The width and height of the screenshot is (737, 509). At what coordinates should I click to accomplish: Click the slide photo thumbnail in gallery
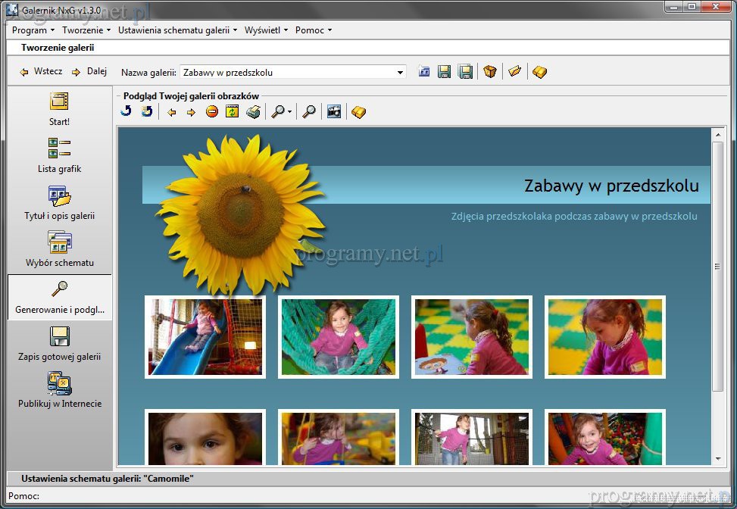point(205,337)
